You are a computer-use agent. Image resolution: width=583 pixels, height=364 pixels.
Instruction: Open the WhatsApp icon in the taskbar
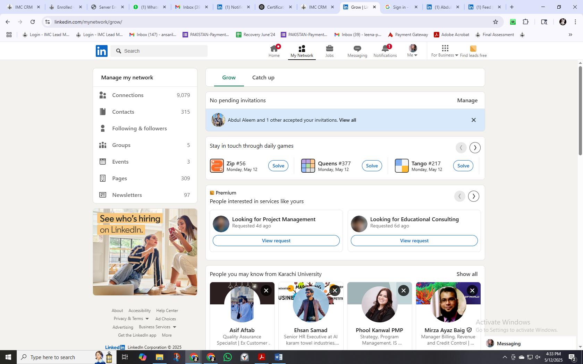(x=228, y=357)
